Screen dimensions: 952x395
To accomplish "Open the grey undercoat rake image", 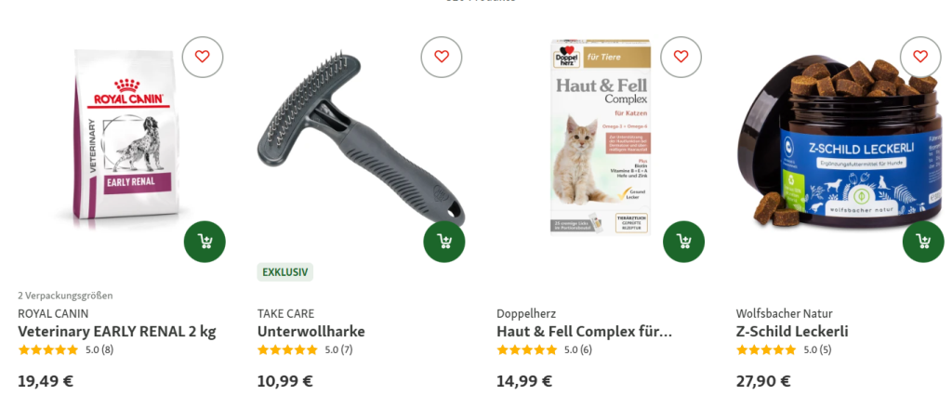I will tap(362, 140).
